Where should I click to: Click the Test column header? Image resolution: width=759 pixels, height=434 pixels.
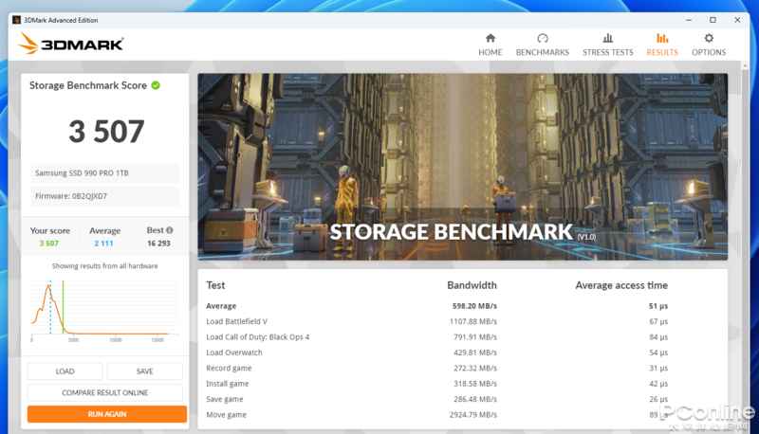click(x=215, y=285)
